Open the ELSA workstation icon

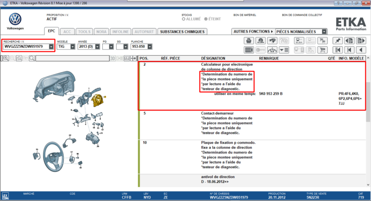tap(299, 41)
